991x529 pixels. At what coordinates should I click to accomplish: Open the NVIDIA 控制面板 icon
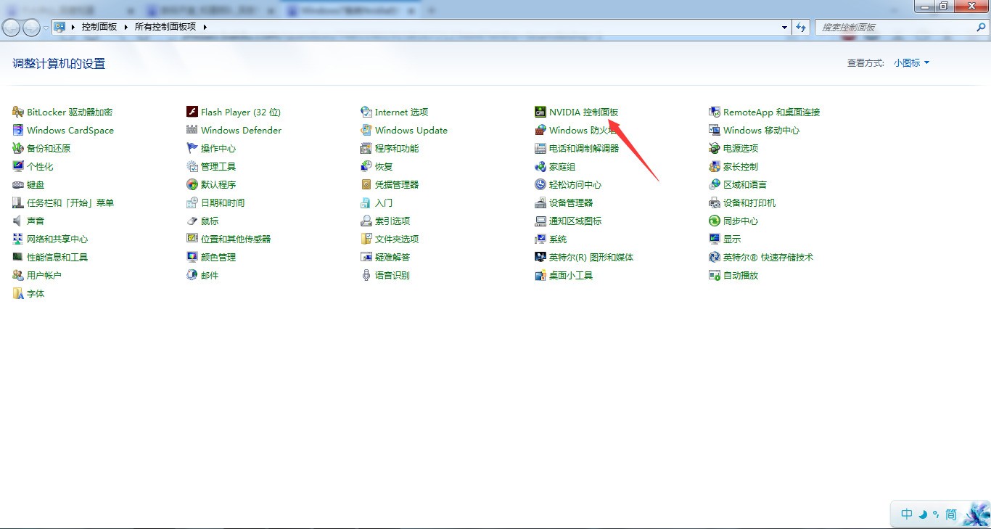540,112
